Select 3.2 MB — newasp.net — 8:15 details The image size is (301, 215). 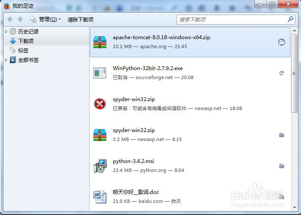point(147,139)
